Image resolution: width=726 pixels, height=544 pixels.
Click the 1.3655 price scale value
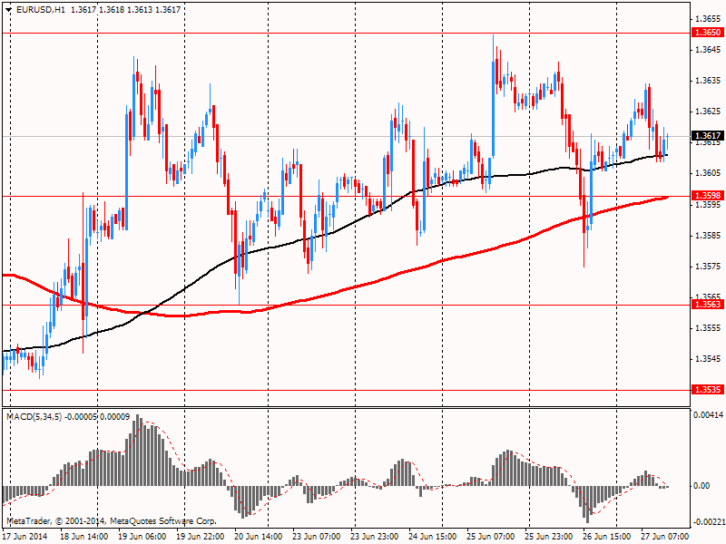click(x=708, y=18)
